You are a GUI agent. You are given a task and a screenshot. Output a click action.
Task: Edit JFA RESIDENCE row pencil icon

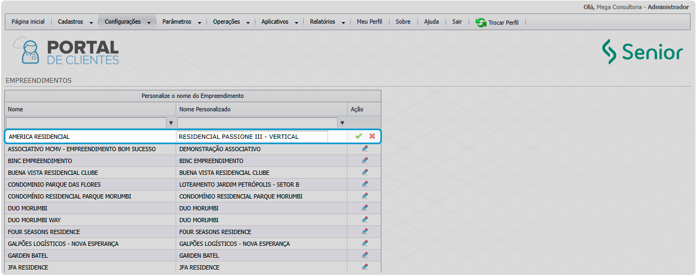[x=365, y=267]
